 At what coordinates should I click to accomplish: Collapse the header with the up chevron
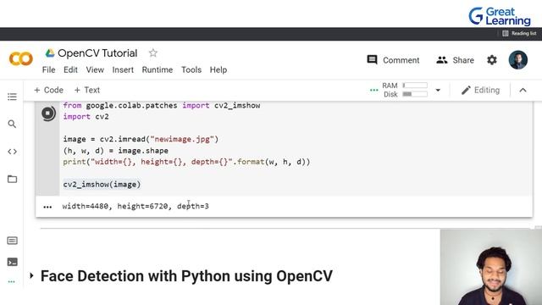pyautogui.click(x=523, y=91)
